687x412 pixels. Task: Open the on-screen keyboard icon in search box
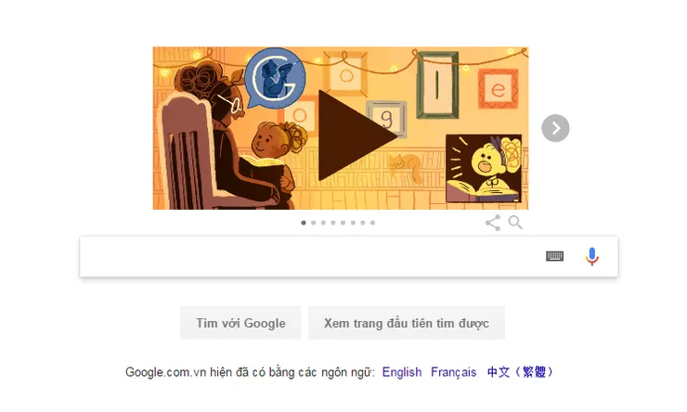coord(554,256)
